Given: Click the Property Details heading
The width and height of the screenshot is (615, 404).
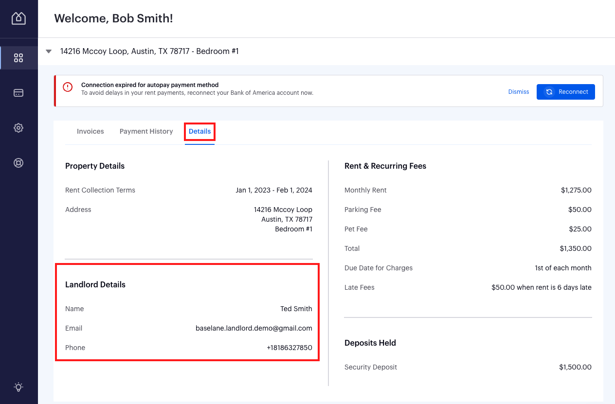Looking at the screenshot, I should pyautogui.click(x=95, y=166).
